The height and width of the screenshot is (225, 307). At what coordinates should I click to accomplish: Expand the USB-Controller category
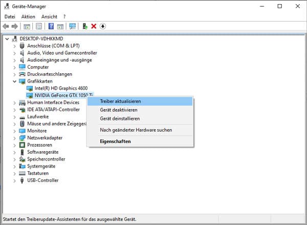click(14, 180)
